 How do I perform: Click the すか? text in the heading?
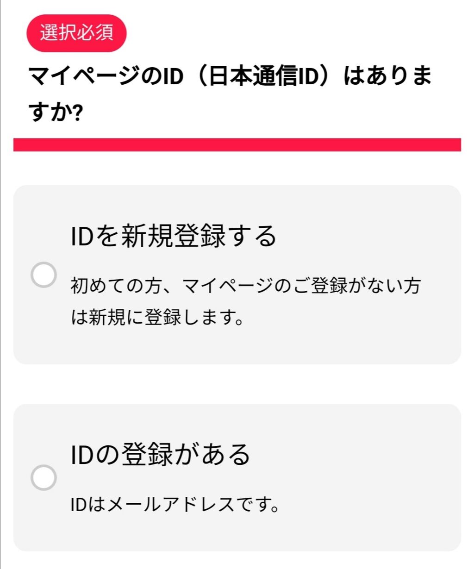(x=56, y=112)
